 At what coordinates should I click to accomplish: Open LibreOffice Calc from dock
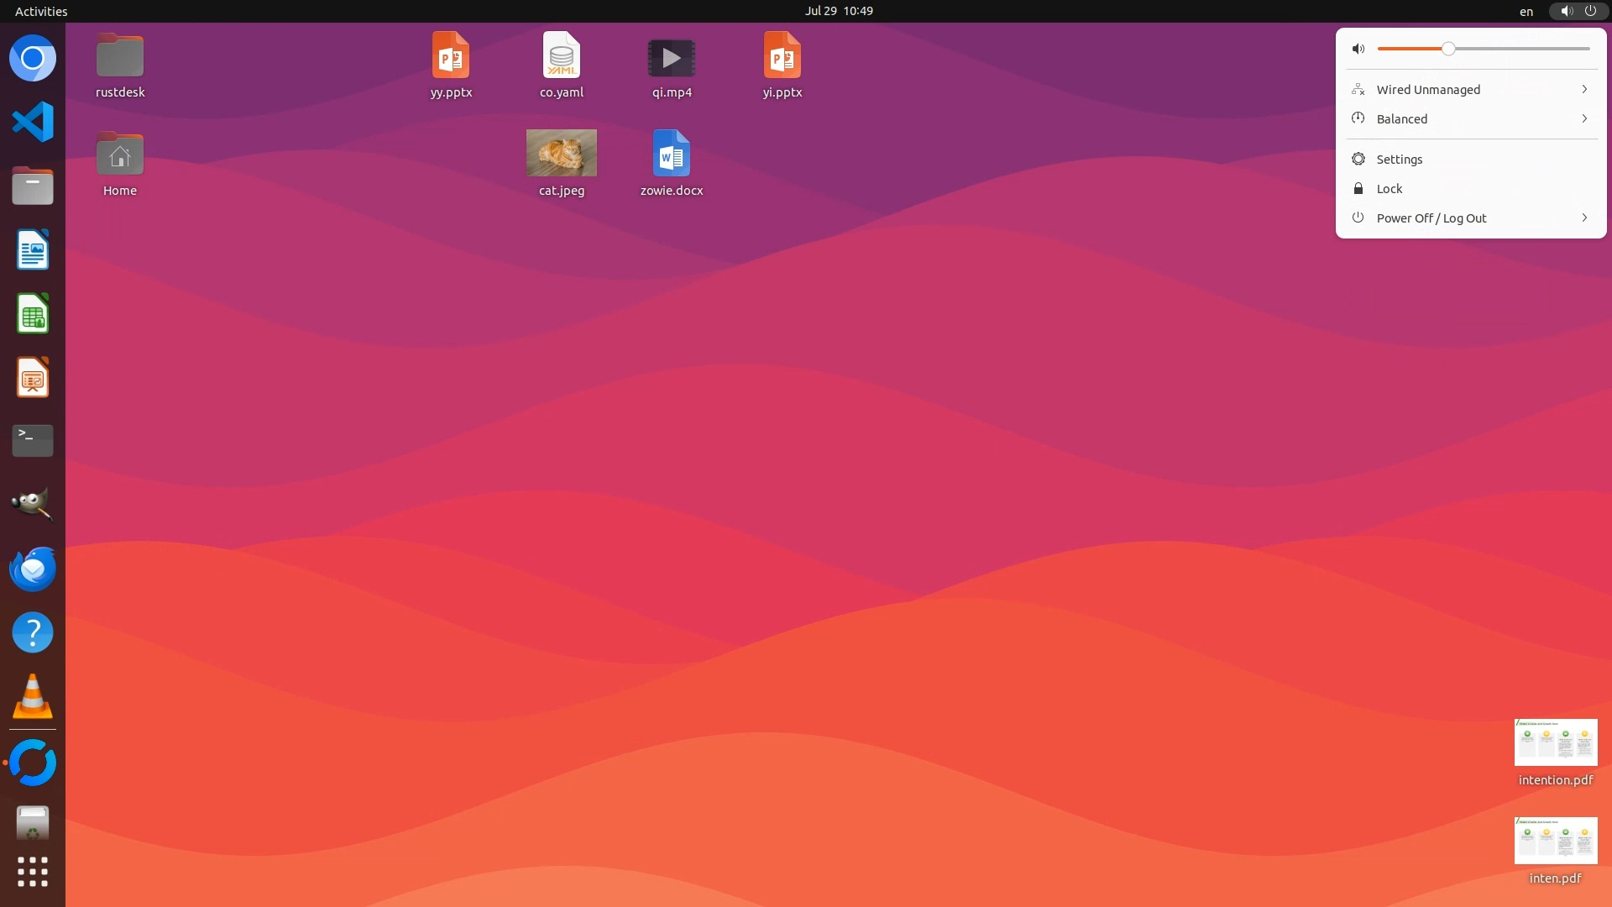tap(33, 314)
